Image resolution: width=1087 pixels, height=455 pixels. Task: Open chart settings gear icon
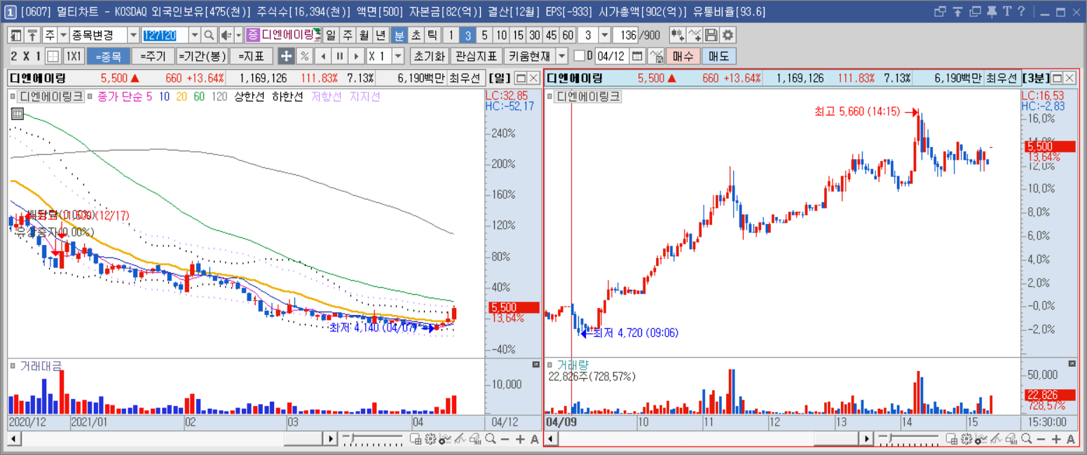tap(728, 35)
